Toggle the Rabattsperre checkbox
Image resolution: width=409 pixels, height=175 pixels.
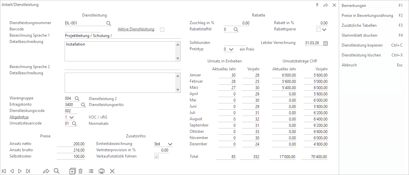(318, 29)
